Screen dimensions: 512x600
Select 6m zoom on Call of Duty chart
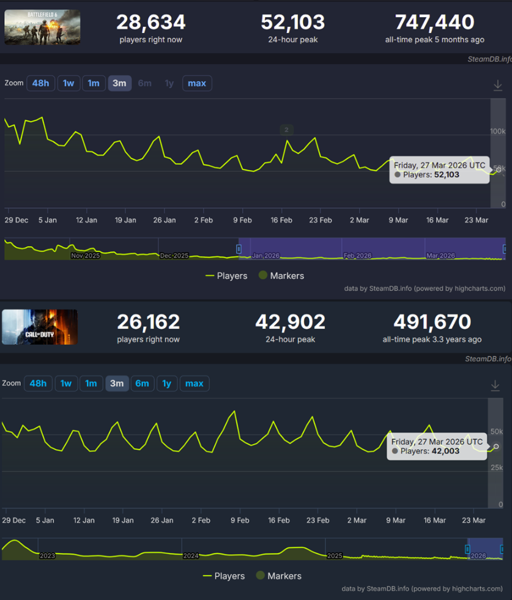[143, 383]
